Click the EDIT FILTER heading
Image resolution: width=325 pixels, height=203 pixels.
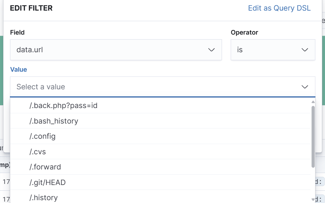pyautogui.click(x=31, y=8)
